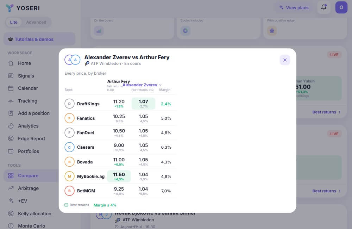
Task: Click BetMGM 9.25 Fery price
Action: coord(119,191)
